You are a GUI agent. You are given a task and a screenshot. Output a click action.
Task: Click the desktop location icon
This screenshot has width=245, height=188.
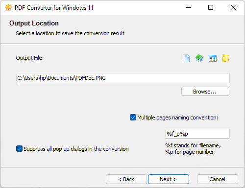coord(213,58)
